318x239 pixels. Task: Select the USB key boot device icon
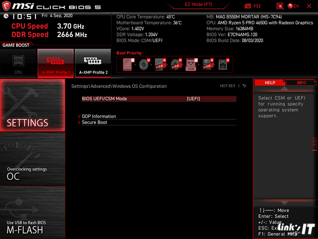191,64
